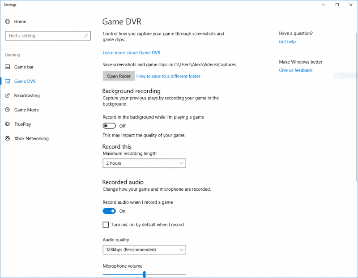The height and width of the screenshot is (278, 358).
Task: Enable background recording toggle
Action: (109, 126)
